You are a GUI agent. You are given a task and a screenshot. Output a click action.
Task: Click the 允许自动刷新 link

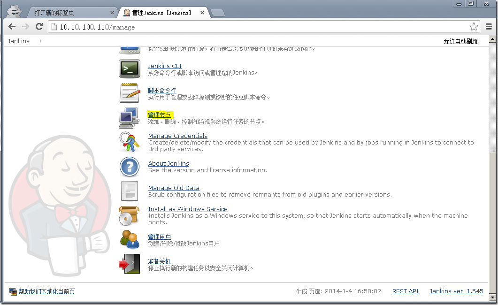pos(460,41)
